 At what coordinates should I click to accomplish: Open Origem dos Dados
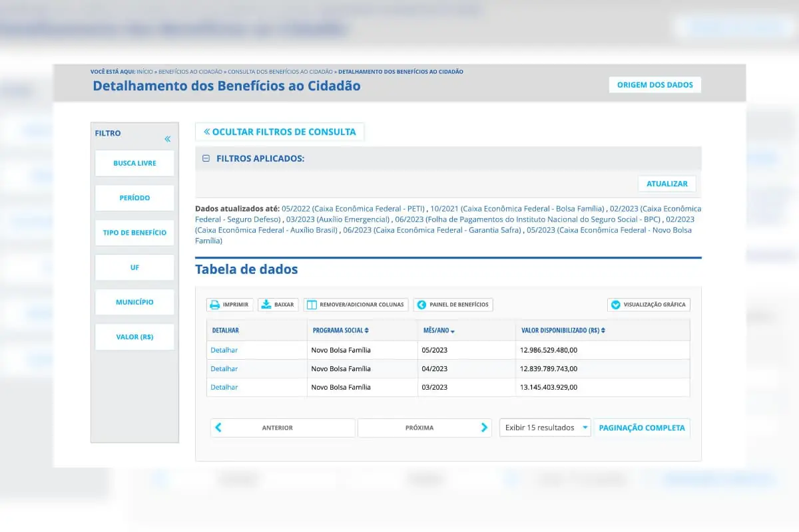point(655,84)
